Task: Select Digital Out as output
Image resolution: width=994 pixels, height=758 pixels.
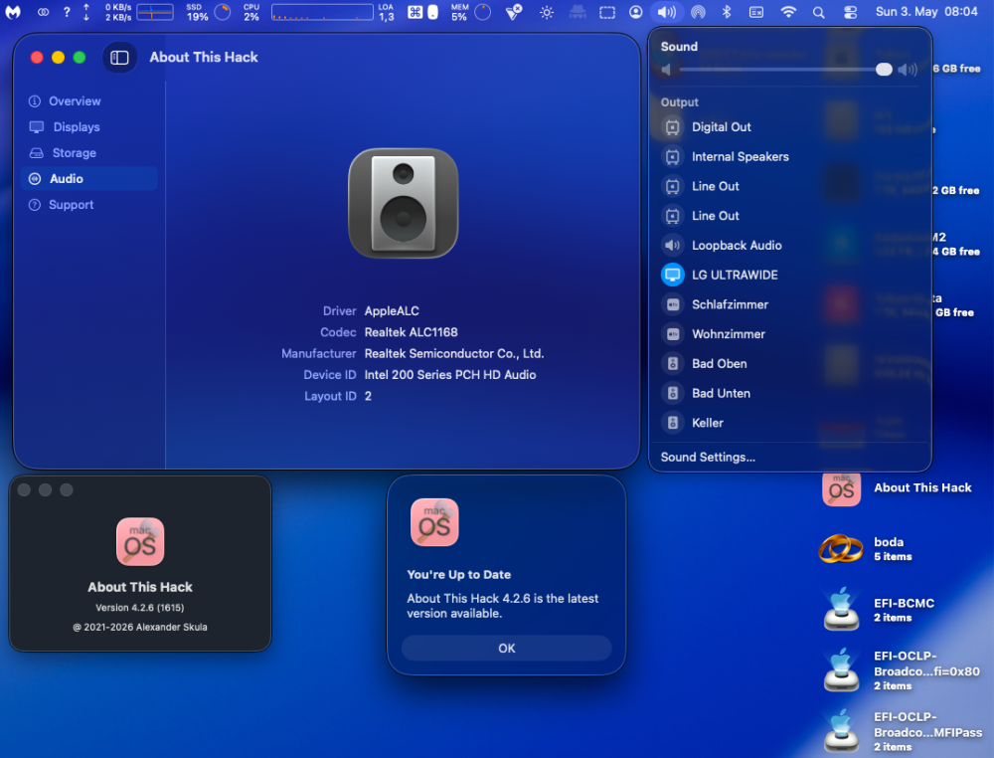Action: 789,127
